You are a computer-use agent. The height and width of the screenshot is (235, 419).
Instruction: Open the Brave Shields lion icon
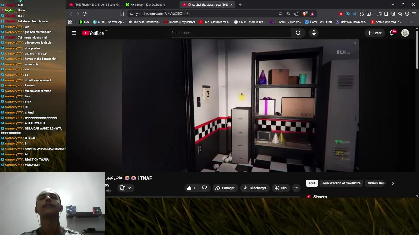(x=305, y=14)
